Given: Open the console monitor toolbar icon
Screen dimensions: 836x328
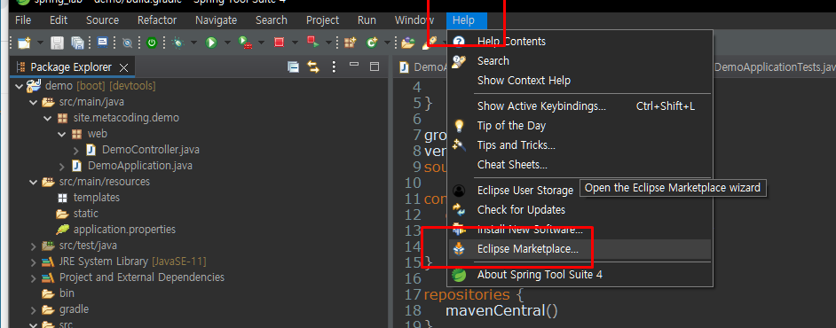Looking at the screenshot, I should click(x=102, y=43).
